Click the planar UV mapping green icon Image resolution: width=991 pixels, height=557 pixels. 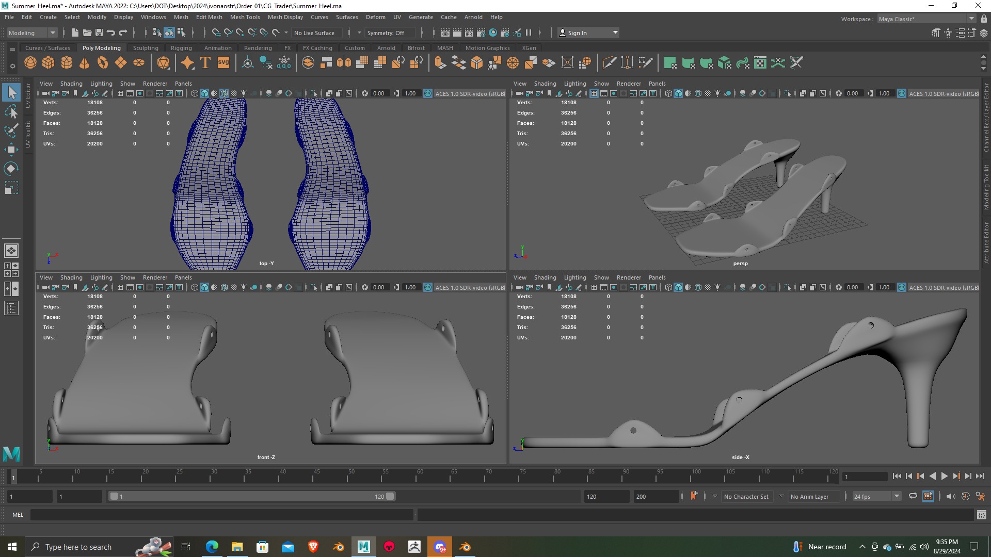(x=670, y=63)
